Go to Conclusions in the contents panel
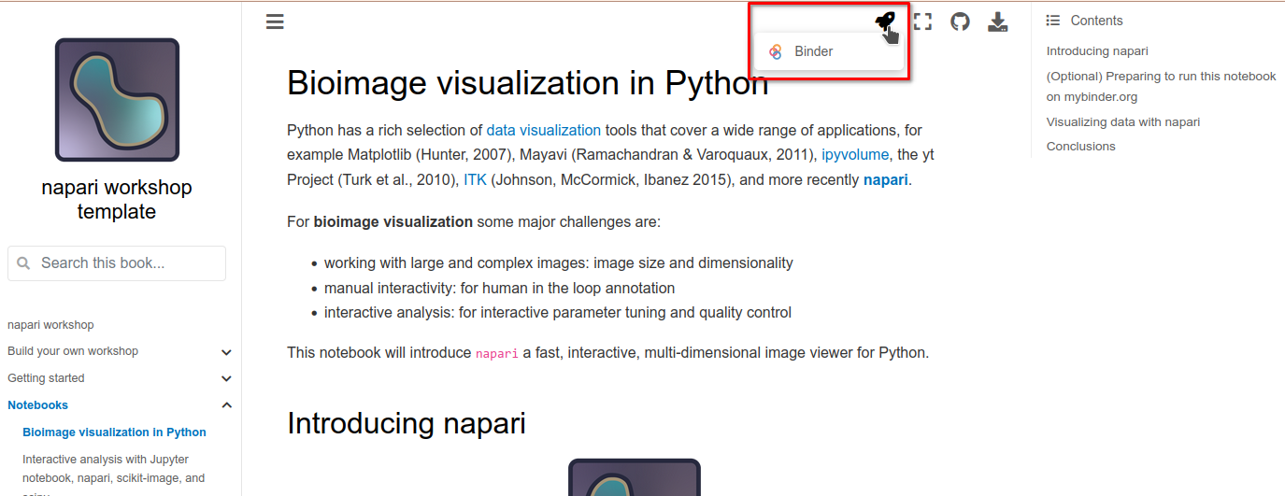Screen dimensions: 1285x496 click(x=1080, y=146)
